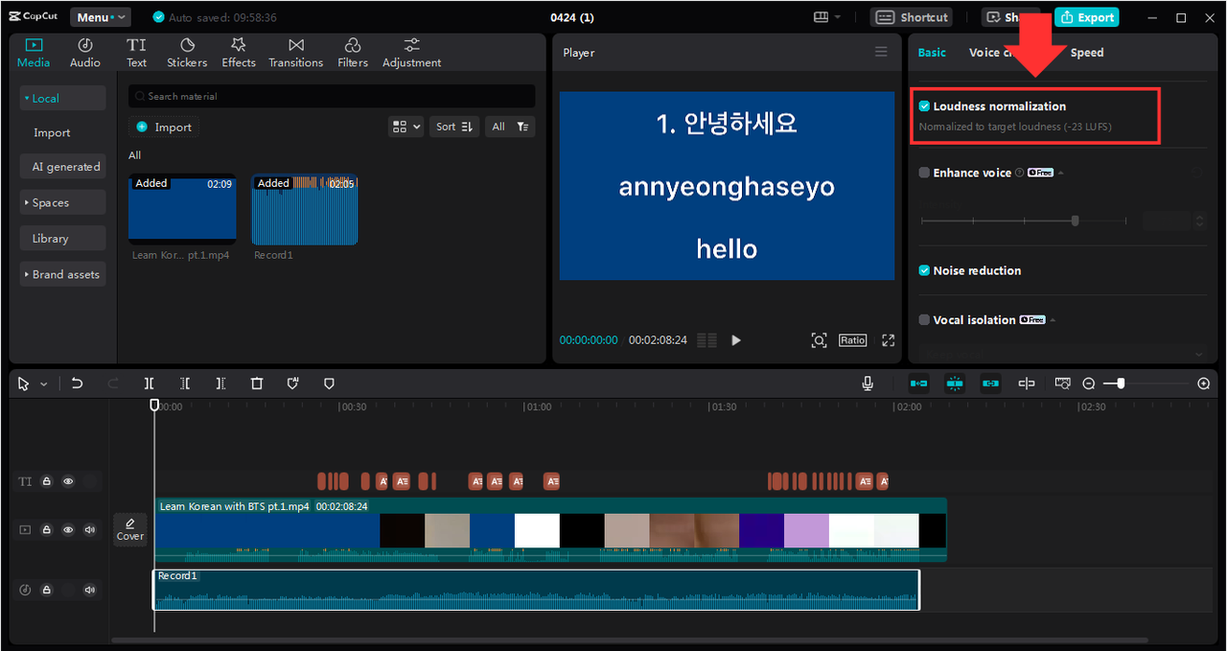Open the Transitions tab
Viewport: 1227px width, 651px height.
(296, 53)
